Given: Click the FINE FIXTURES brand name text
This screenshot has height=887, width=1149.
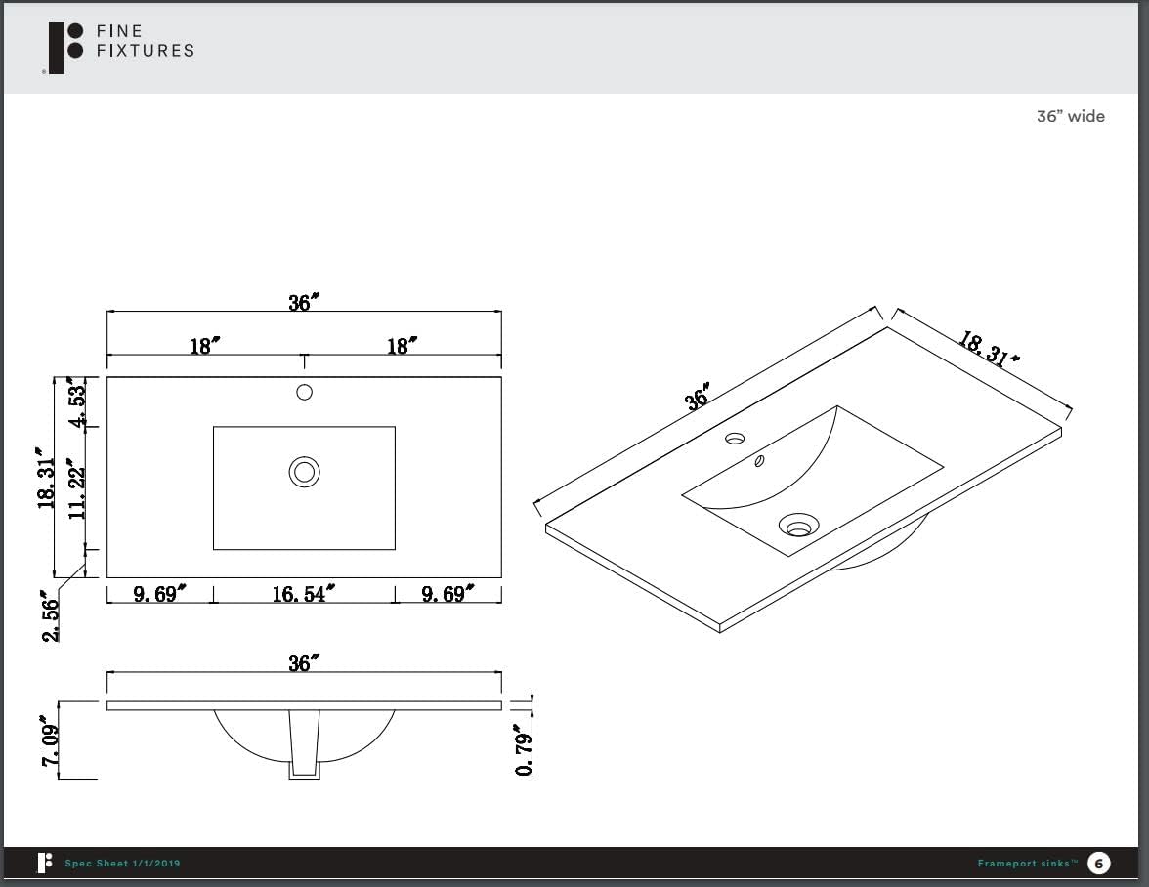Looking at the screenshot, I should tap(145, 41).
